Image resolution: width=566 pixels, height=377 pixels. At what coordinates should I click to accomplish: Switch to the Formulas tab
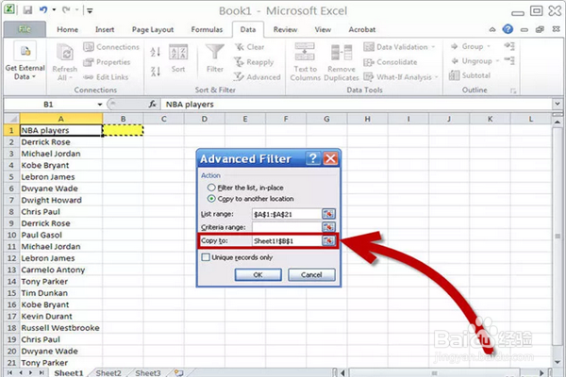point(207,29)
